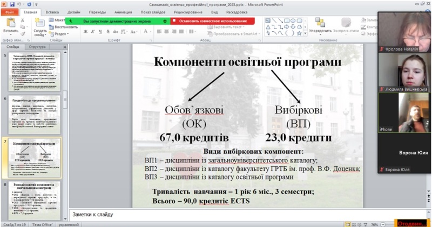The height and width of the screenshot is (227, 432).
Task: Click Остановить совместное использование button
Action: tap(213, 21)
